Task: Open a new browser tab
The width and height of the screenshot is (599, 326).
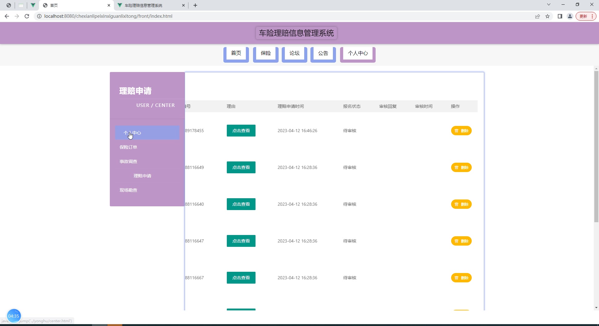Action: point(195,5)
